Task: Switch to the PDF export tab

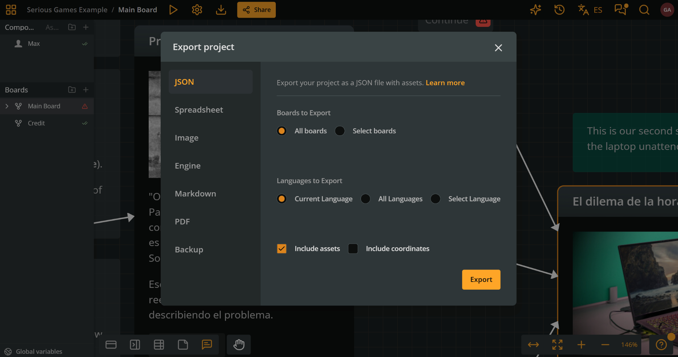Action: [x=182, y=222]
